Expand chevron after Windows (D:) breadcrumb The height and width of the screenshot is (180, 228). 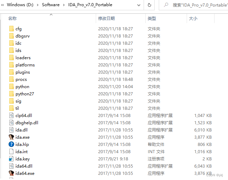click(x=38, y=5)
